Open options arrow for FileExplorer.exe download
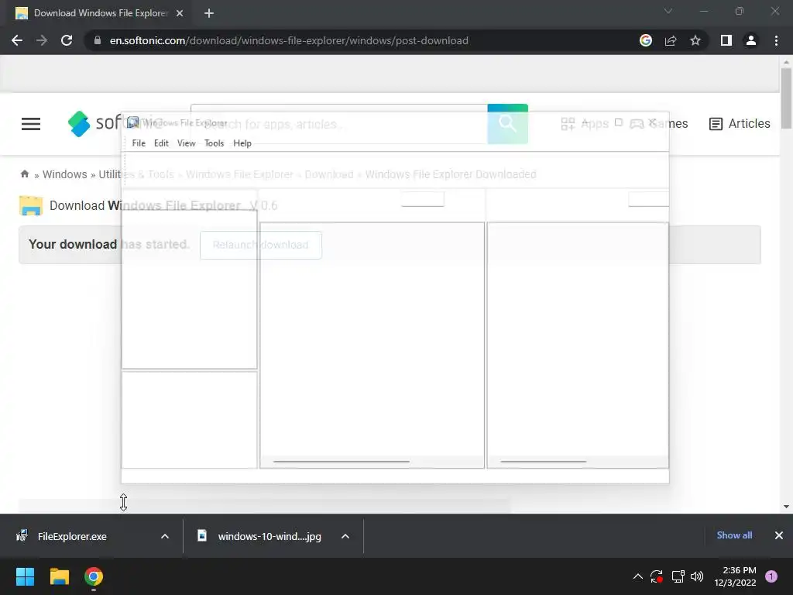This screenshot has width=793, height=595. coord(165,536)
